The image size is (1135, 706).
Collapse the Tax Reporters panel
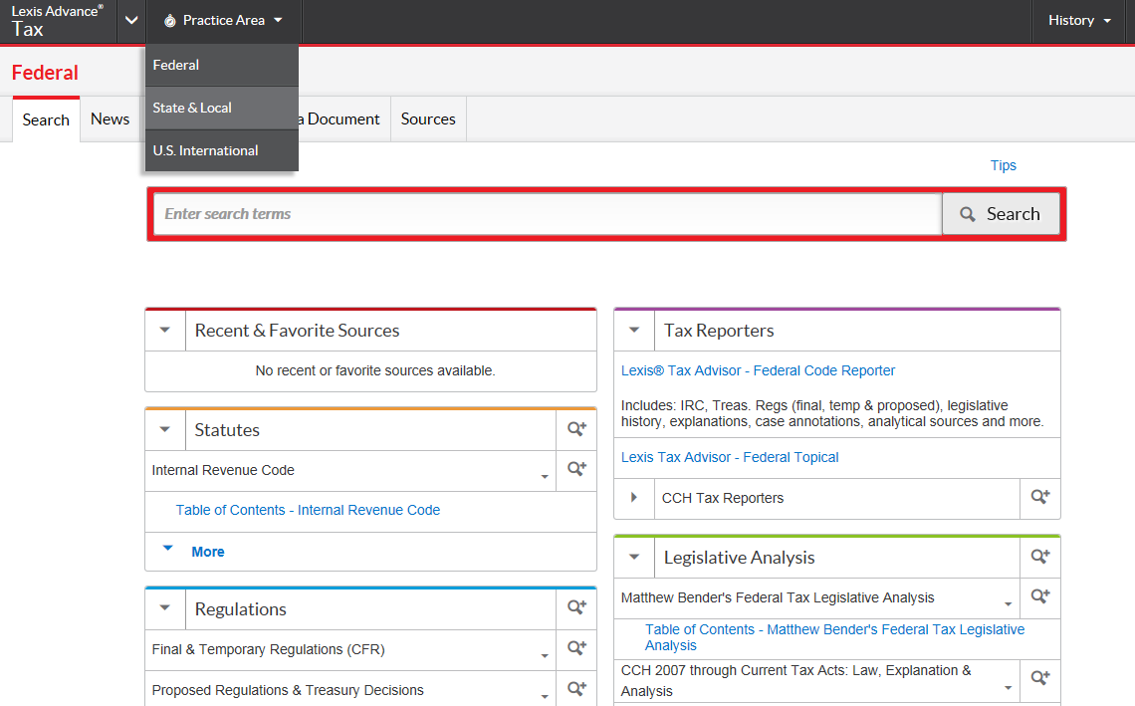pyautogui.click(x=634, y=331)
